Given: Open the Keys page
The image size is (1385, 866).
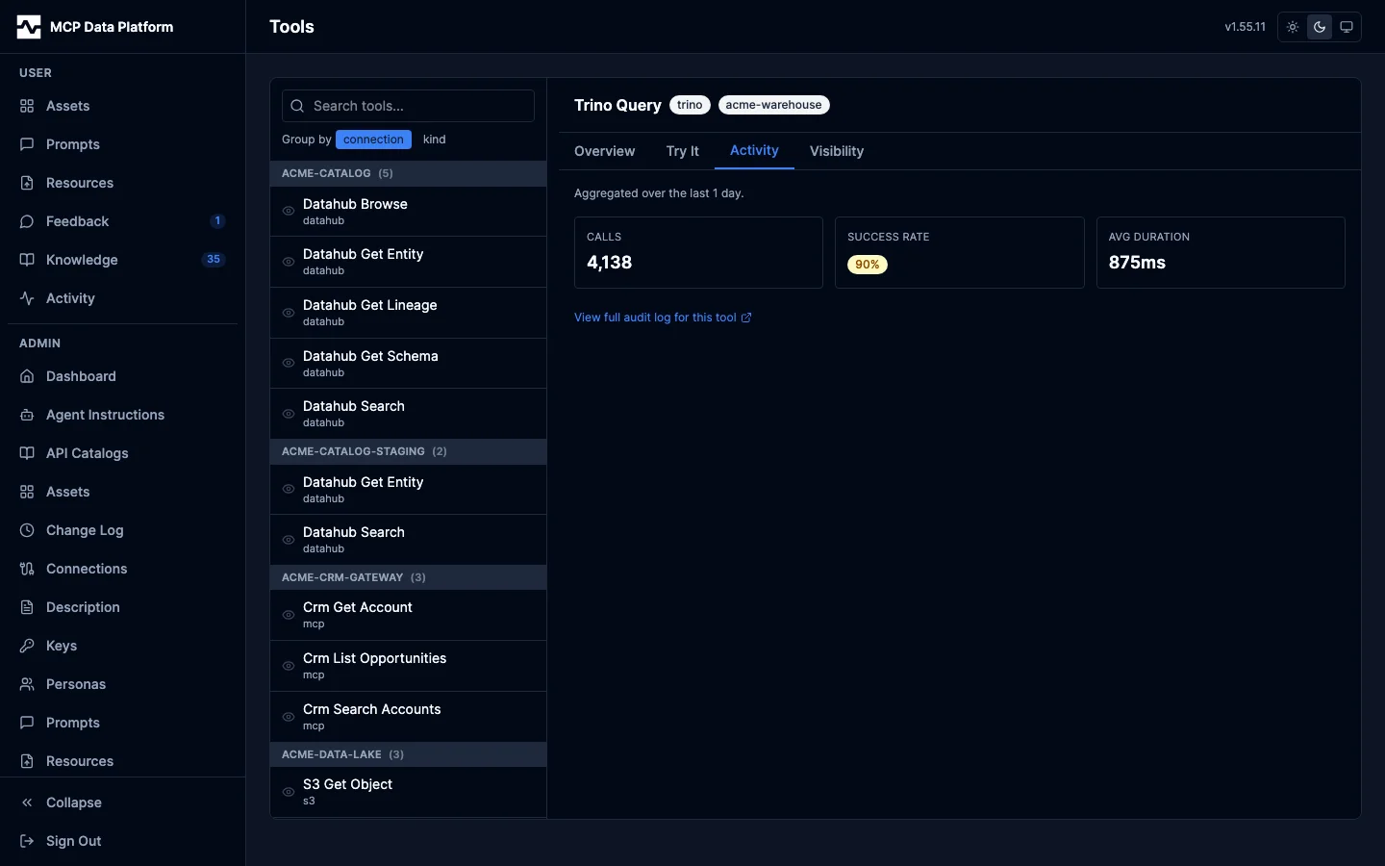Looking at the screenshot, I should (x=122, y=646).
